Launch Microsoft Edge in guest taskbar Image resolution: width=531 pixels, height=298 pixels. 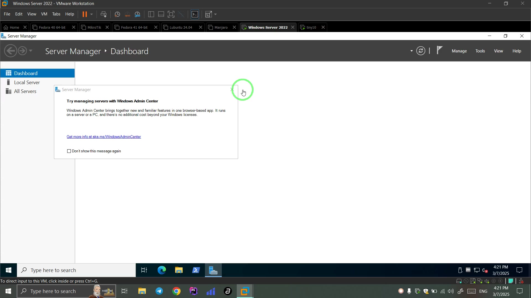(x=162, y=270)
